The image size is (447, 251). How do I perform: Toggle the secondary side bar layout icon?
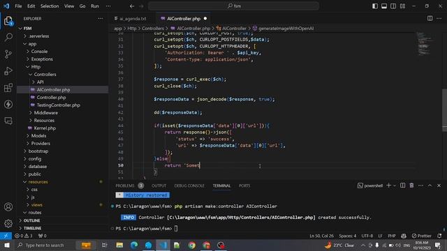pyautogui.click(x=393, y=6)
